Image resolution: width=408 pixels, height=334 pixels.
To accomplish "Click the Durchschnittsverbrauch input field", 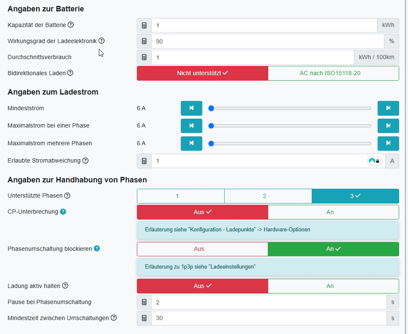I will click(x=252, y=57).
